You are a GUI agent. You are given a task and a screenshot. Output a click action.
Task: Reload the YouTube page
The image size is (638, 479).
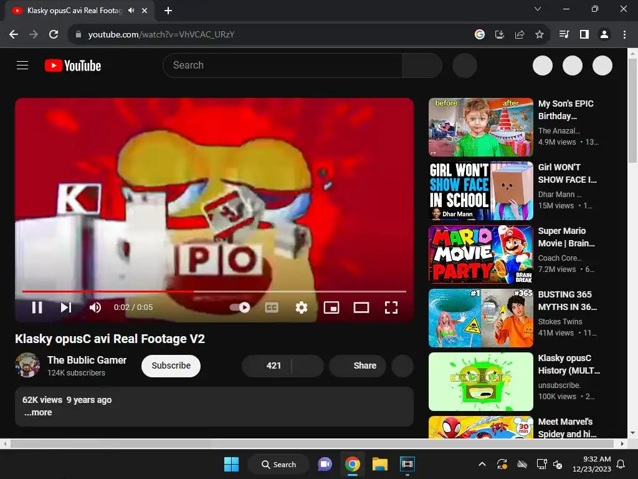point(54,35)
